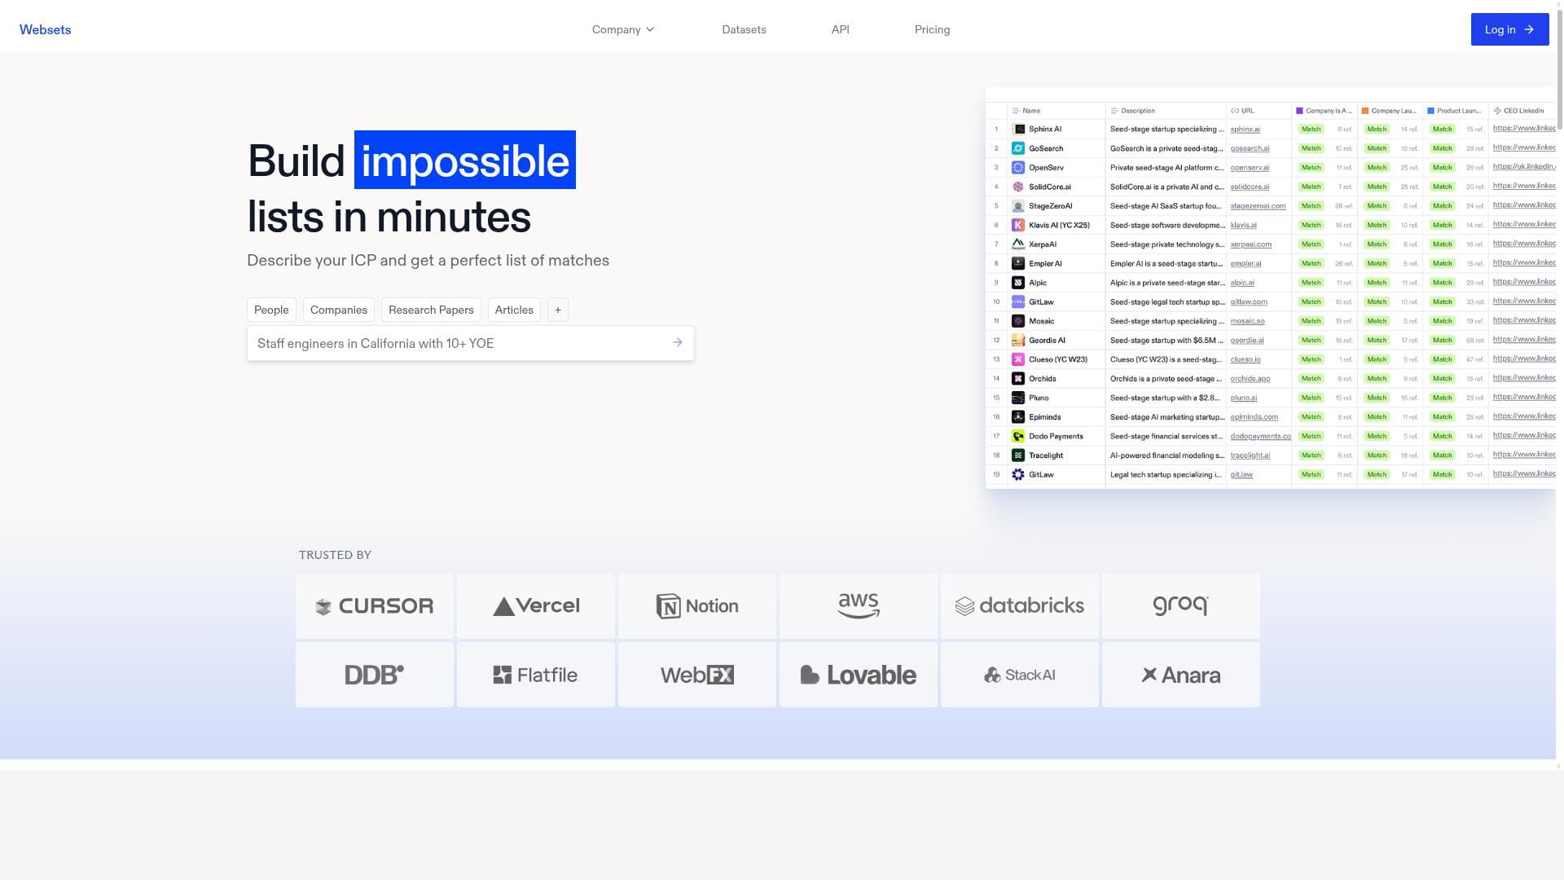Open sort options on the Name column
Viewport: 1564px width, 880px height.
pyautogui.click(x=1015, y=110)
